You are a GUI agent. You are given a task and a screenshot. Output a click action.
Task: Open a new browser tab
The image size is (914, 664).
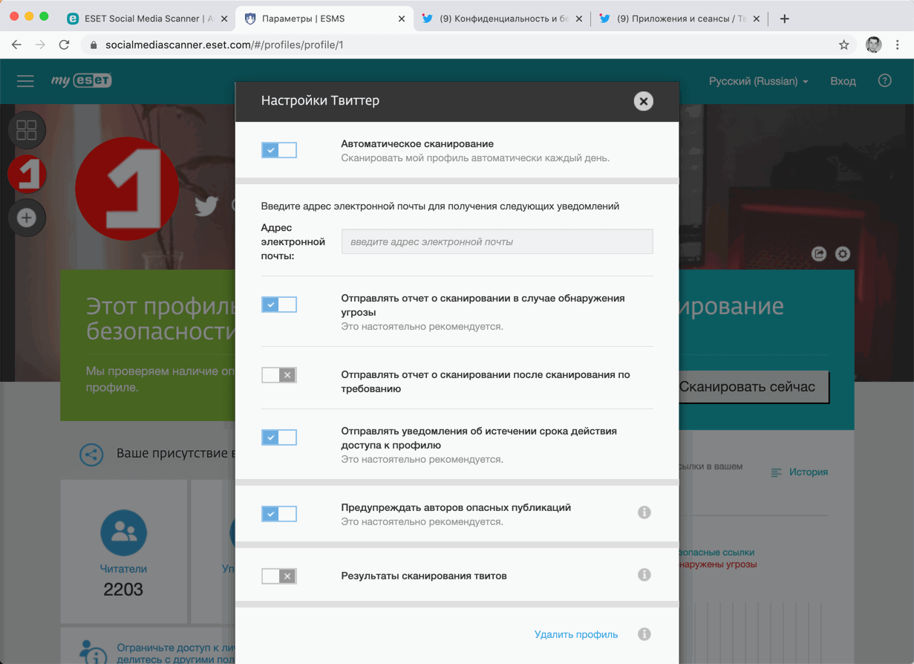(785, 19)
